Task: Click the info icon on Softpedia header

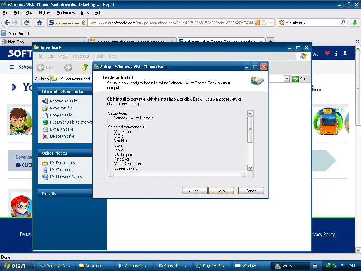Action: pos(336,54)
